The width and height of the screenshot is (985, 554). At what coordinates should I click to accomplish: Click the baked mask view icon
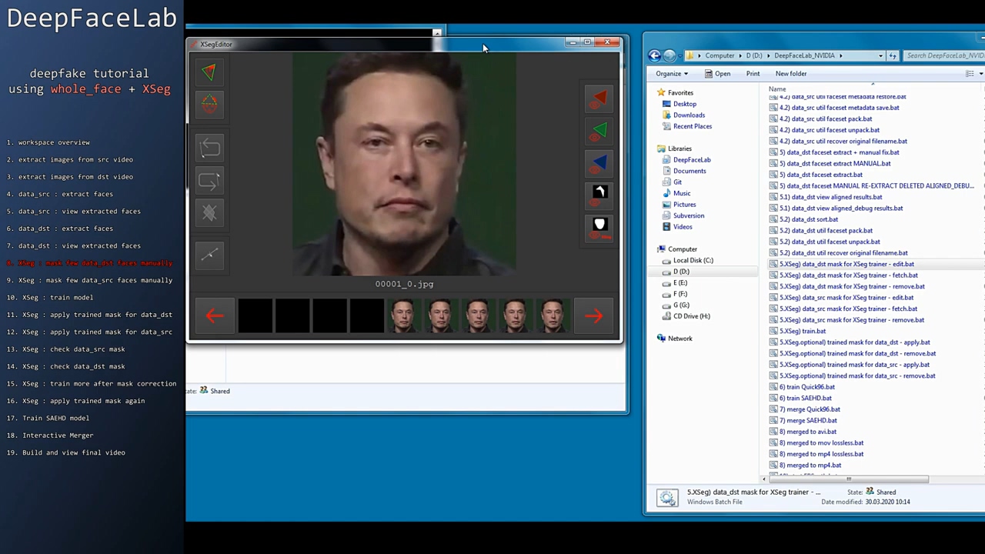pyautogui.click(x=599, y=192)
